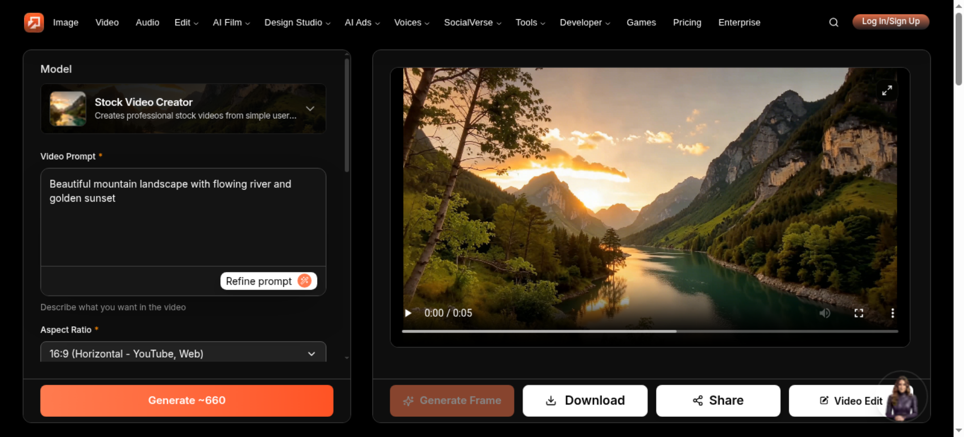Click the page's vertical scrollbar thumb

coord(959,49)
